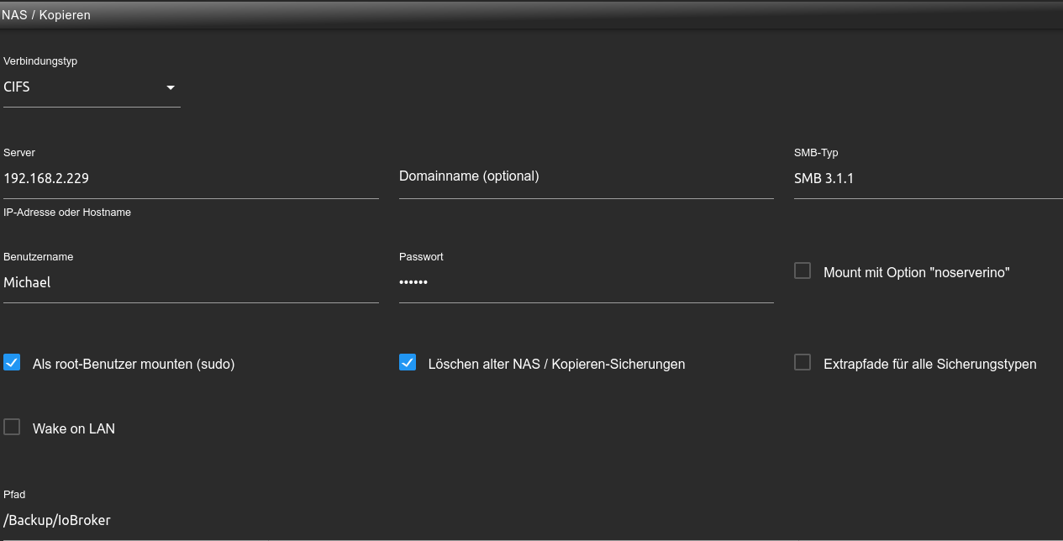The height and width of the screenshot is (541, 1063).
Task: Click the 'Extrapfade für alle Sicherungstypen' label text
Action: pos(929,365)
